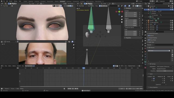174x98 pixels.
Task: Expand the Properties panel in viewport sidebar
Action: pos(128,38)
